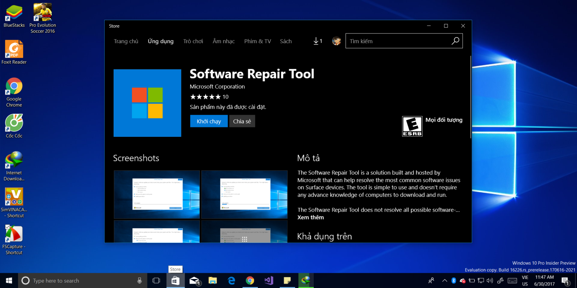The height and width of the screenshot is (288, 577).
Task: Open bottom-left partially visible screenshot thumbnail
Action: pyautogui.click(x=157, y=231)
